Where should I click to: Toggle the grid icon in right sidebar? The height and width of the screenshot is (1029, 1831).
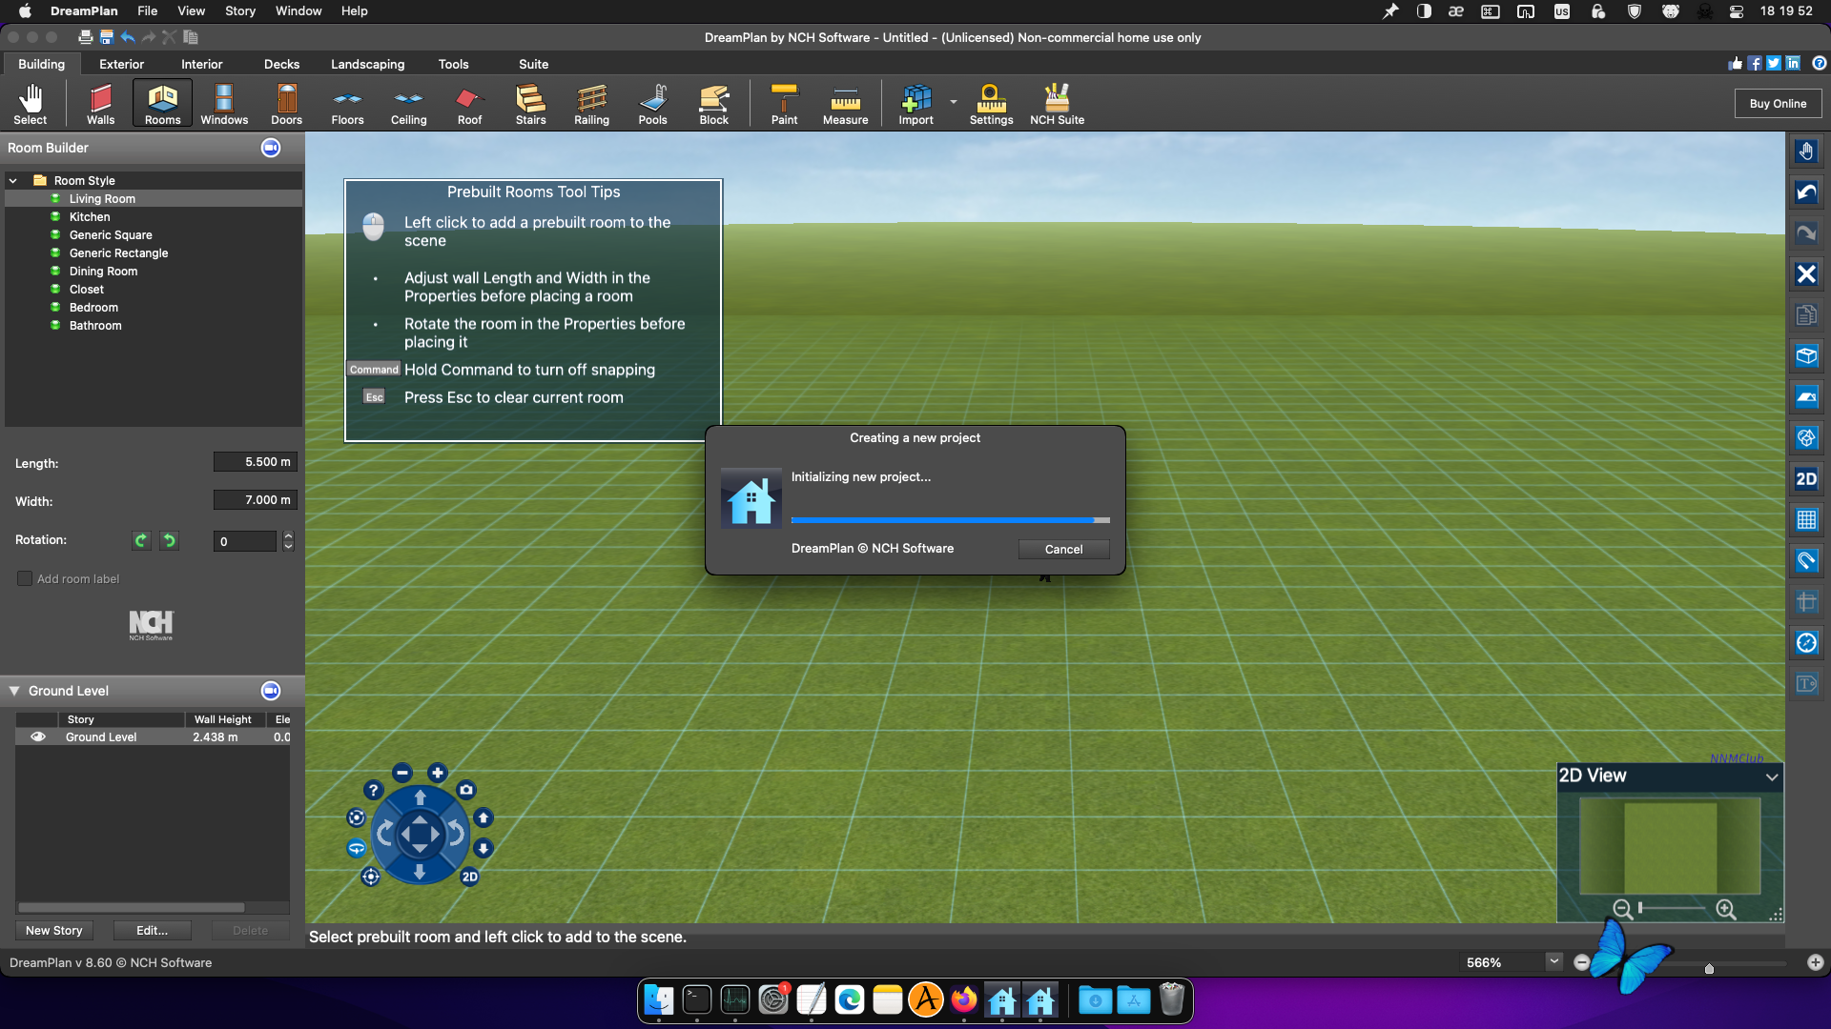[1806, 519]
